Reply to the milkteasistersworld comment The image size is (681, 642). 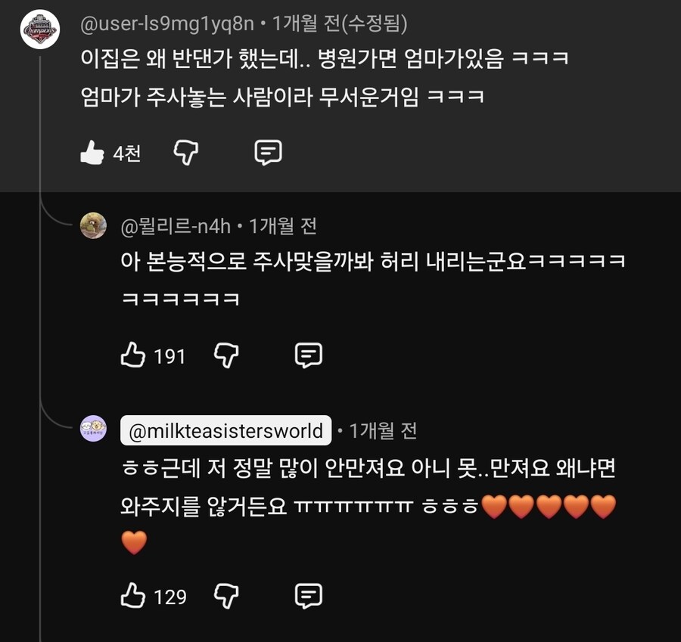pos(308,596)
